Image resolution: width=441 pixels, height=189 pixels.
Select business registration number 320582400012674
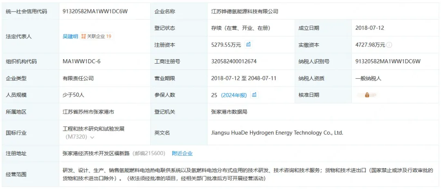tap(234, 61)
